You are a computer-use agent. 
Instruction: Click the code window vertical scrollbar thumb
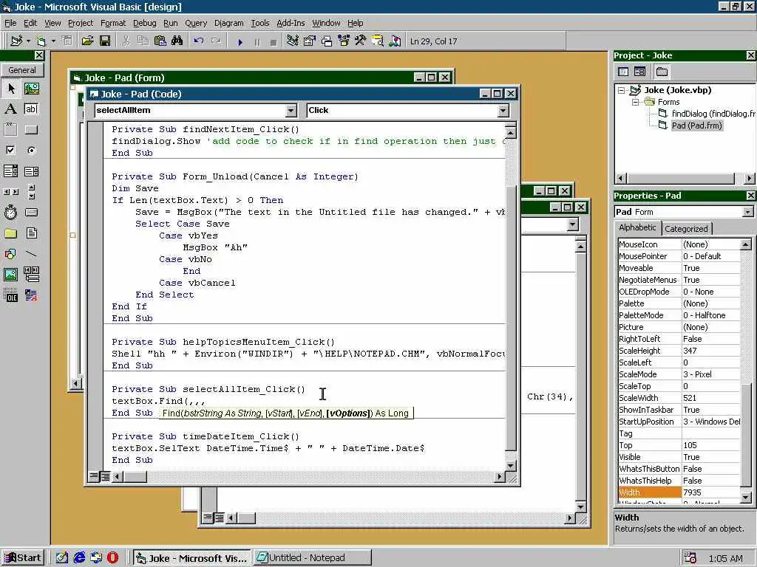510,318
